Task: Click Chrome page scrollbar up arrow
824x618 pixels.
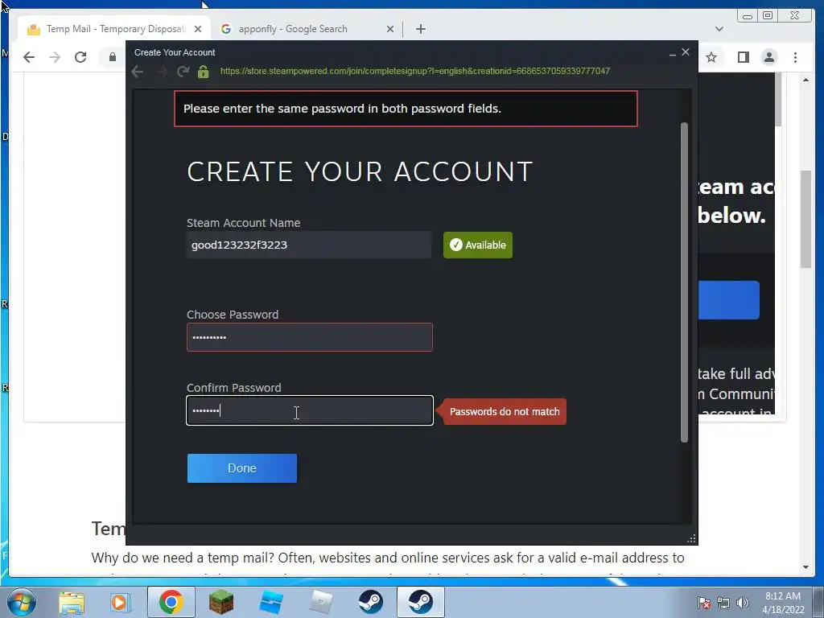Action: tap(806, 80)
